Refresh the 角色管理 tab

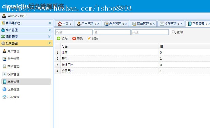pos(123,24)
